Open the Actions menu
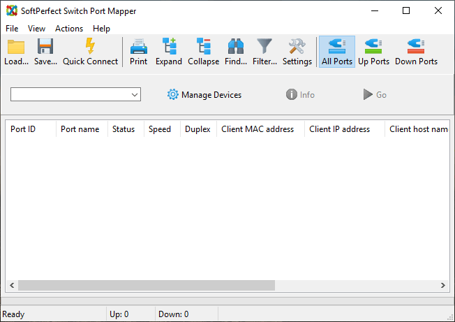 click(x=69, y=29)
